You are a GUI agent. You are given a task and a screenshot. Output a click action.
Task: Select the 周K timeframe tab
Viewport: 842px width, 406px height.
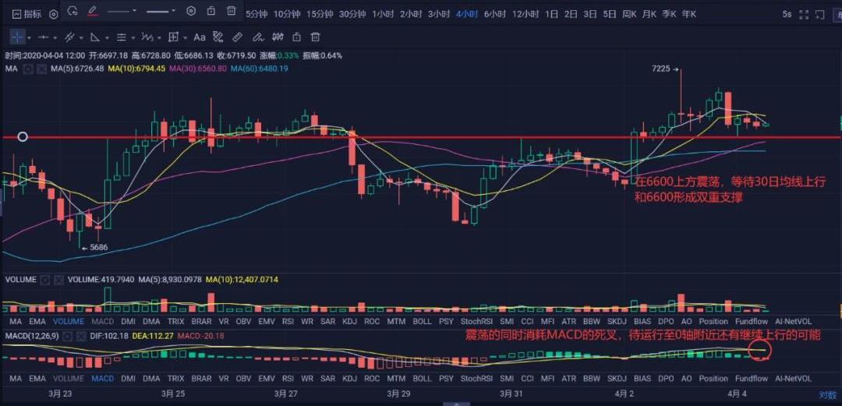pyautogui.click(x=629, y=14)
